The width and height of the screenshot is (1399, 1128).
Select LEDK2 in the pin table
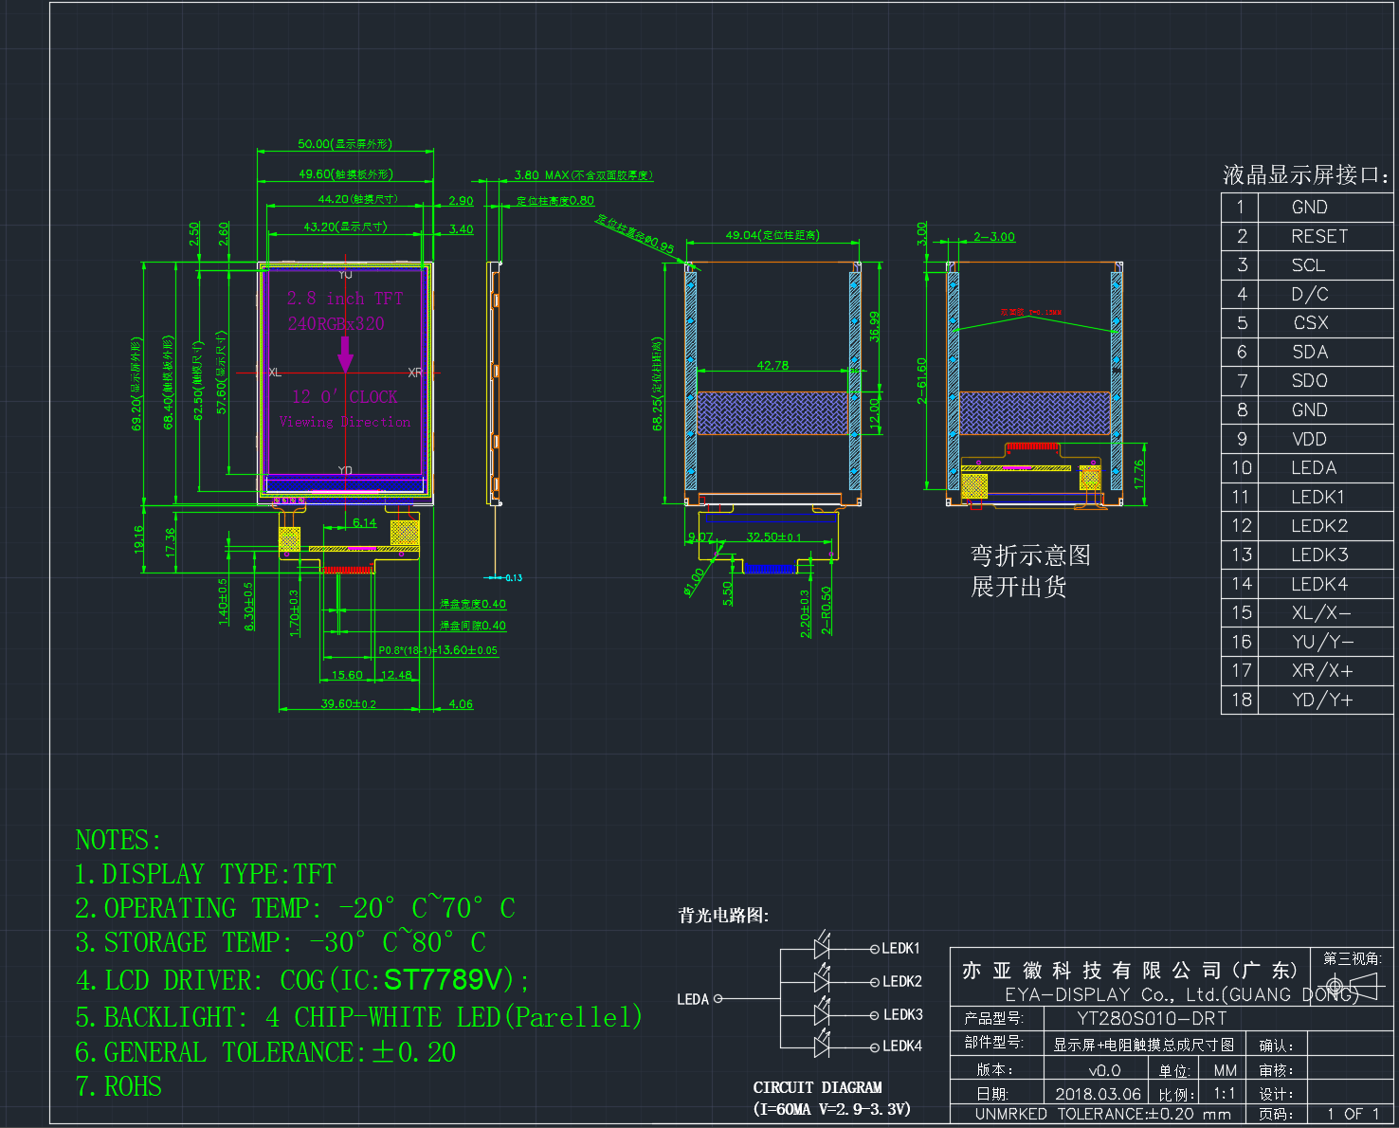[x=1319, y=525]
